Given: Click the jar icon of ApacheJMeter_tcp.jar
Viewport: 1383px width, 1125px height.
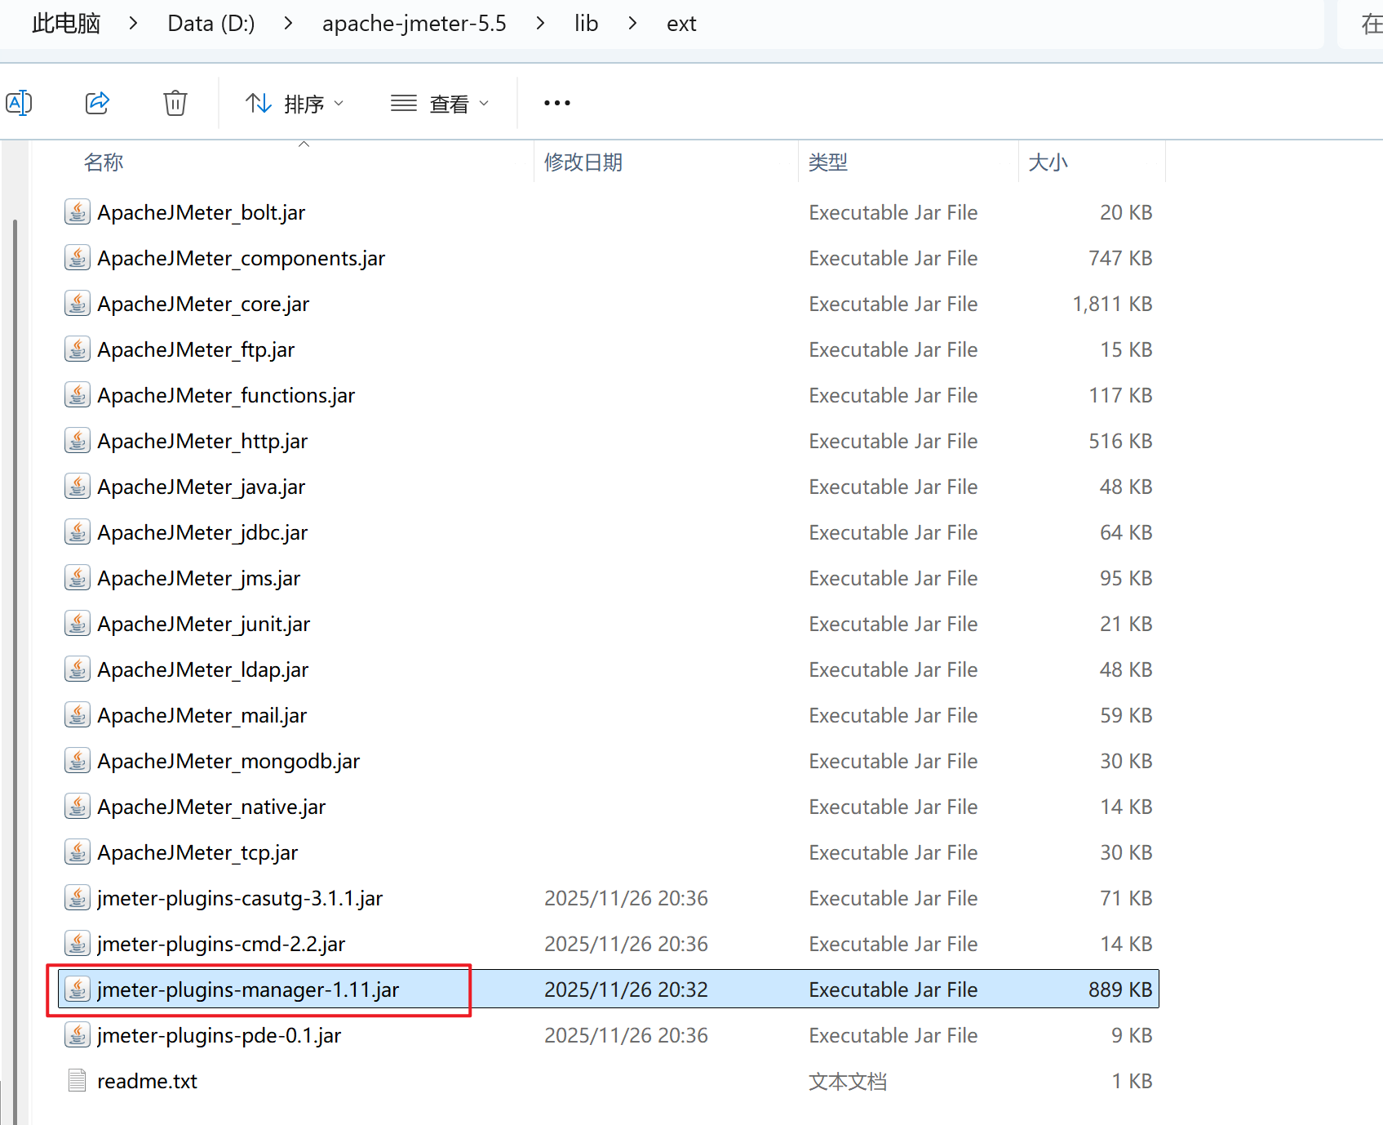Looking at the screenshot, I should (78, 852).
